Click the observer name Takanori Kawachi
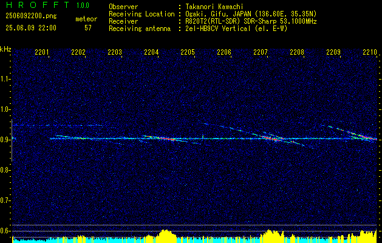382x243 pixels. pos(214,7)
